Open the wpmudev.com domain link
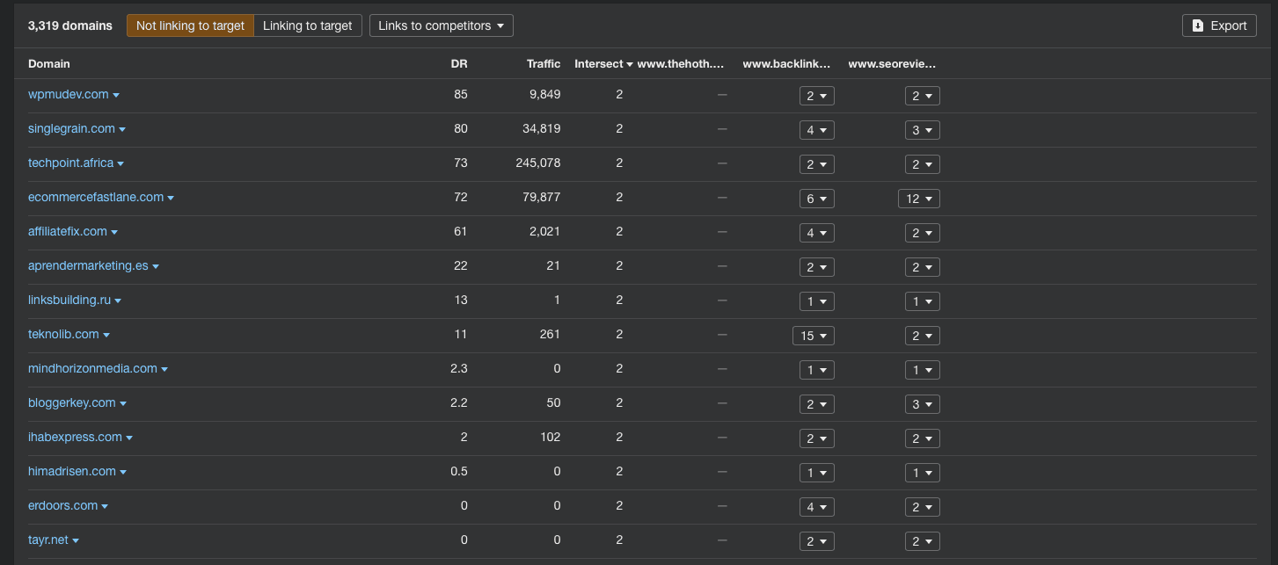 pos(68,94)
